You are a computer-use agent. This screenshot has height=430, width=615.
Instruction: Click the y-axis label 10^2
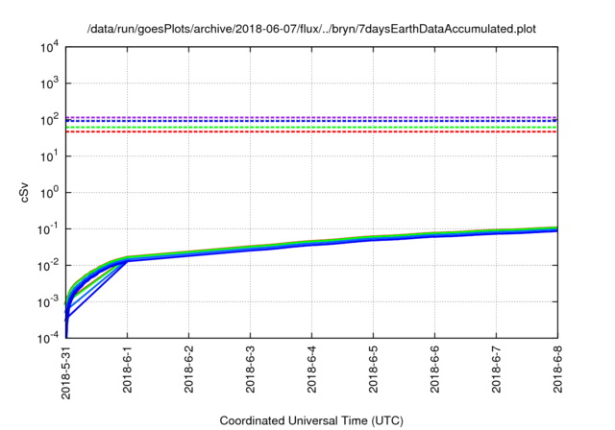pos(49,119)
